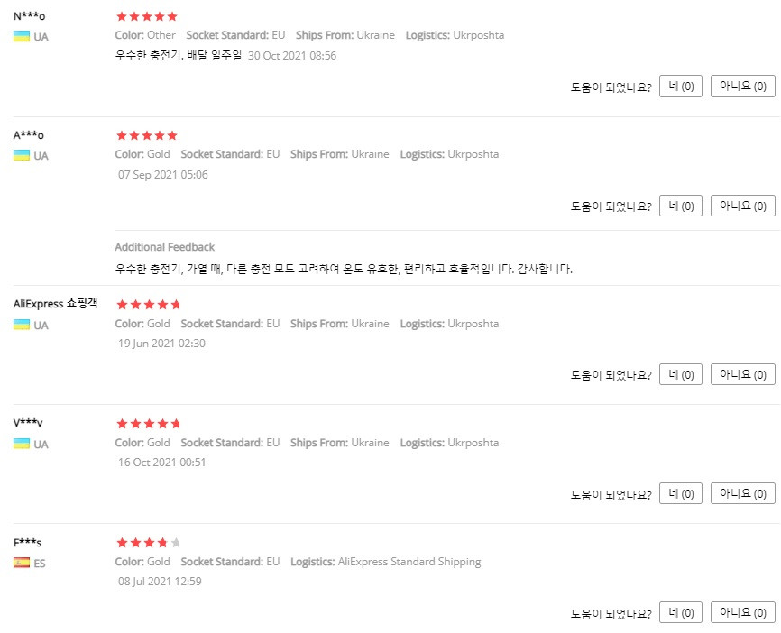Vote 아니요 (0) on N***o's review
Screen dimensions: 781x633
click(x=742, y=87)
